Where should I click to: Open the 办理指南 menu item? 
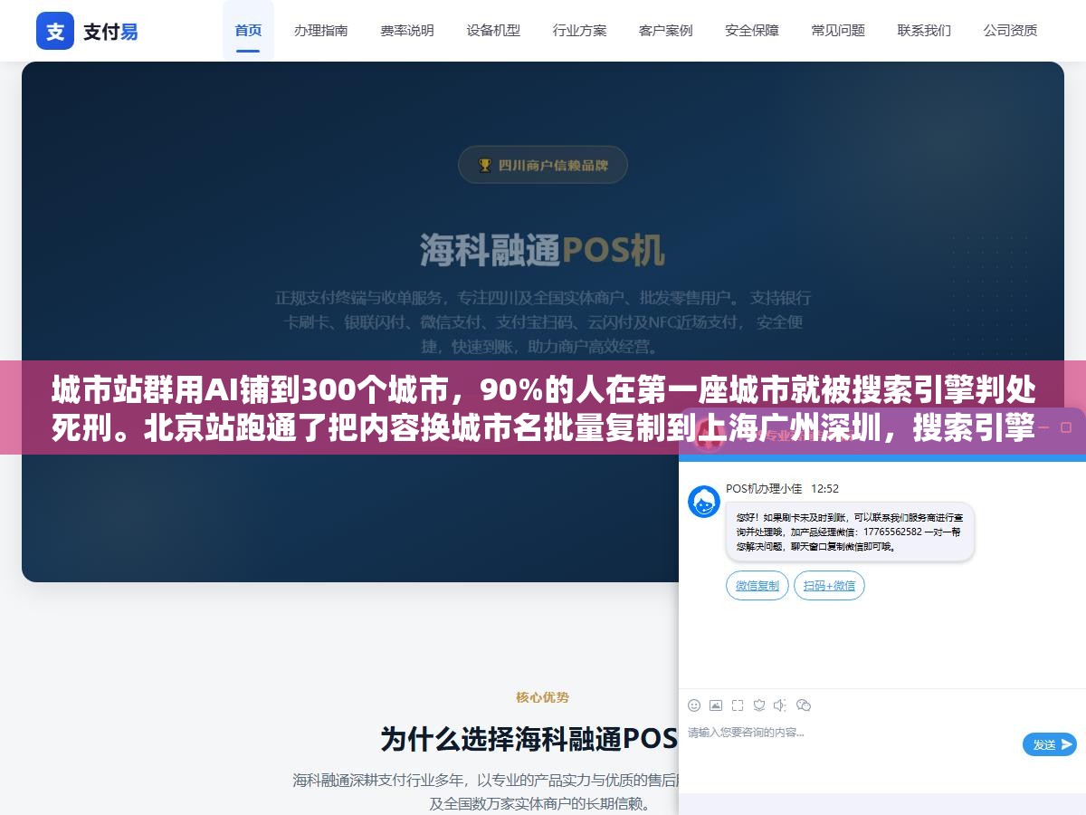tap(320, 31)
